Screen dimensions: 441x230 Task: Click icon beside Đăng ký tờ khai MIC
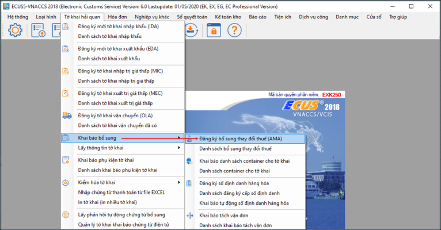(x=67, y=71)
